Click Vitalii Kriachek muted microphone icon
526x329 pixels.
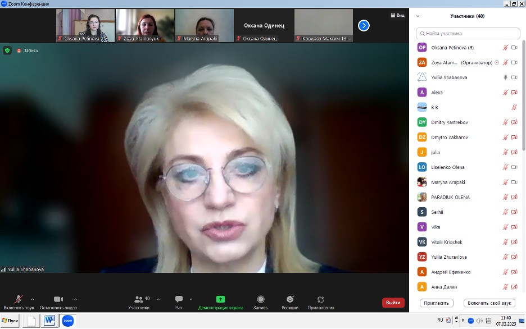click(505, 242)
